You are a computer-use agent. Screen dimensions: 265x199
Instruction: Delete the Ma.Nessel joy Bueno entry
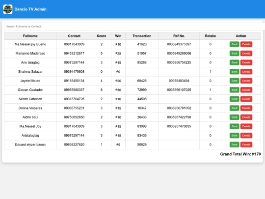point(246,44)
